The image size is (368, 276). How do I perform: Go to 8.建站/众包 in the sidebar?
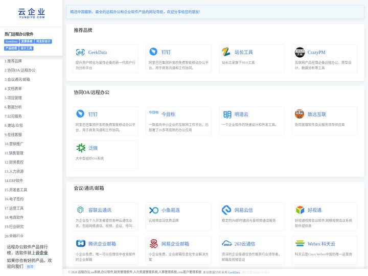click(x=14, y=125)
